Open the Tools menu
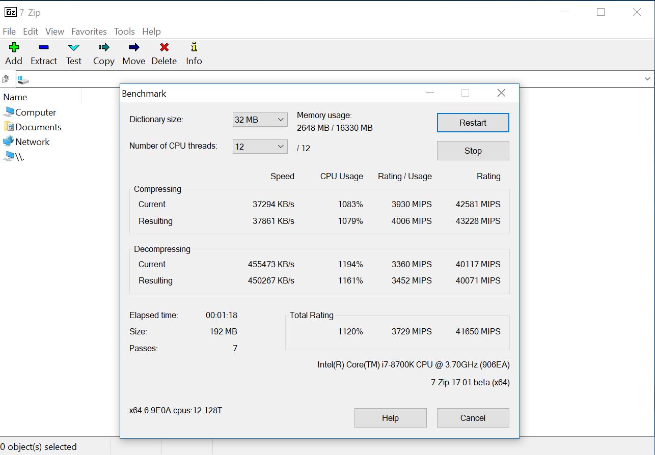The image size is (655, 455). tap(124, 32)
